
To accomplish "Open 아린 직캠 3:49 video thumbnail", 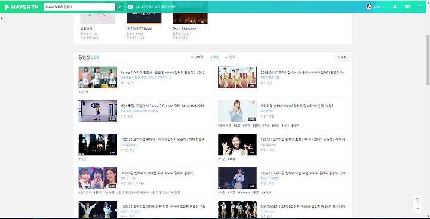I will pos(237,178).
